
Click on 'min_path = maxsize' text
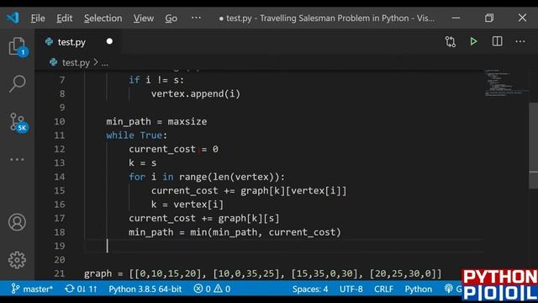click(156, 121)
